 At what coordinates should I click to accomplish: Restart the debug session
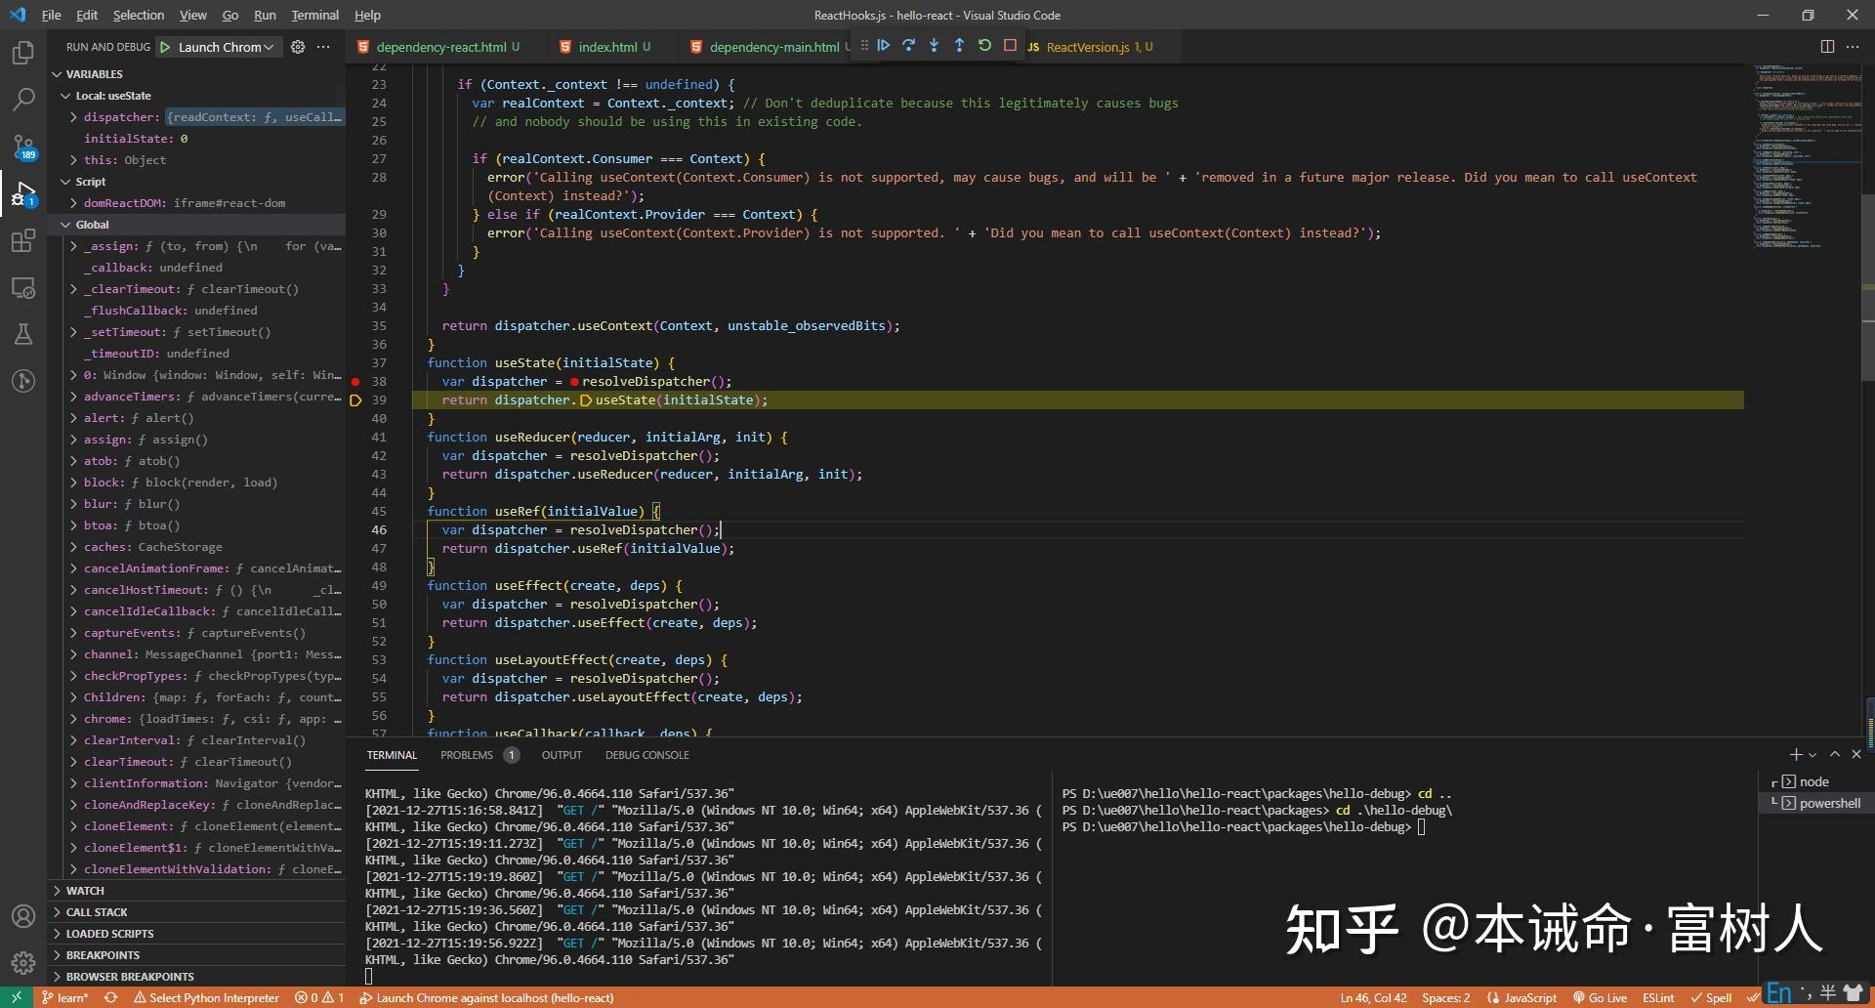point(984,45)
